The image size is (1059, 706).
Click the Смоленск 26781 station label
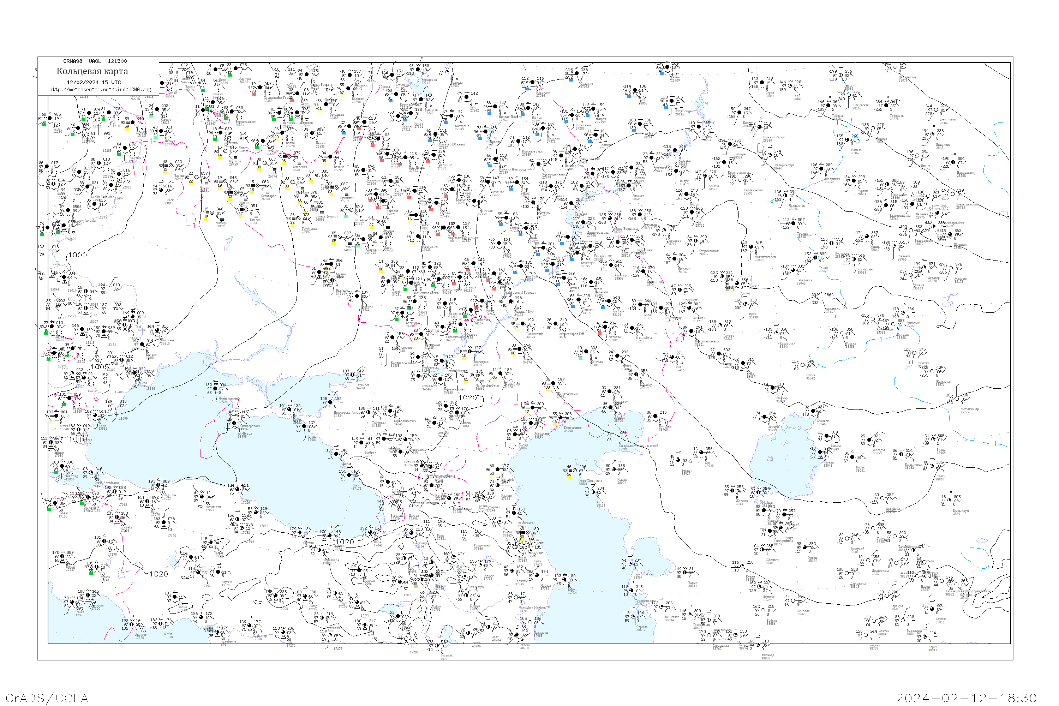[x=300, y=168]
